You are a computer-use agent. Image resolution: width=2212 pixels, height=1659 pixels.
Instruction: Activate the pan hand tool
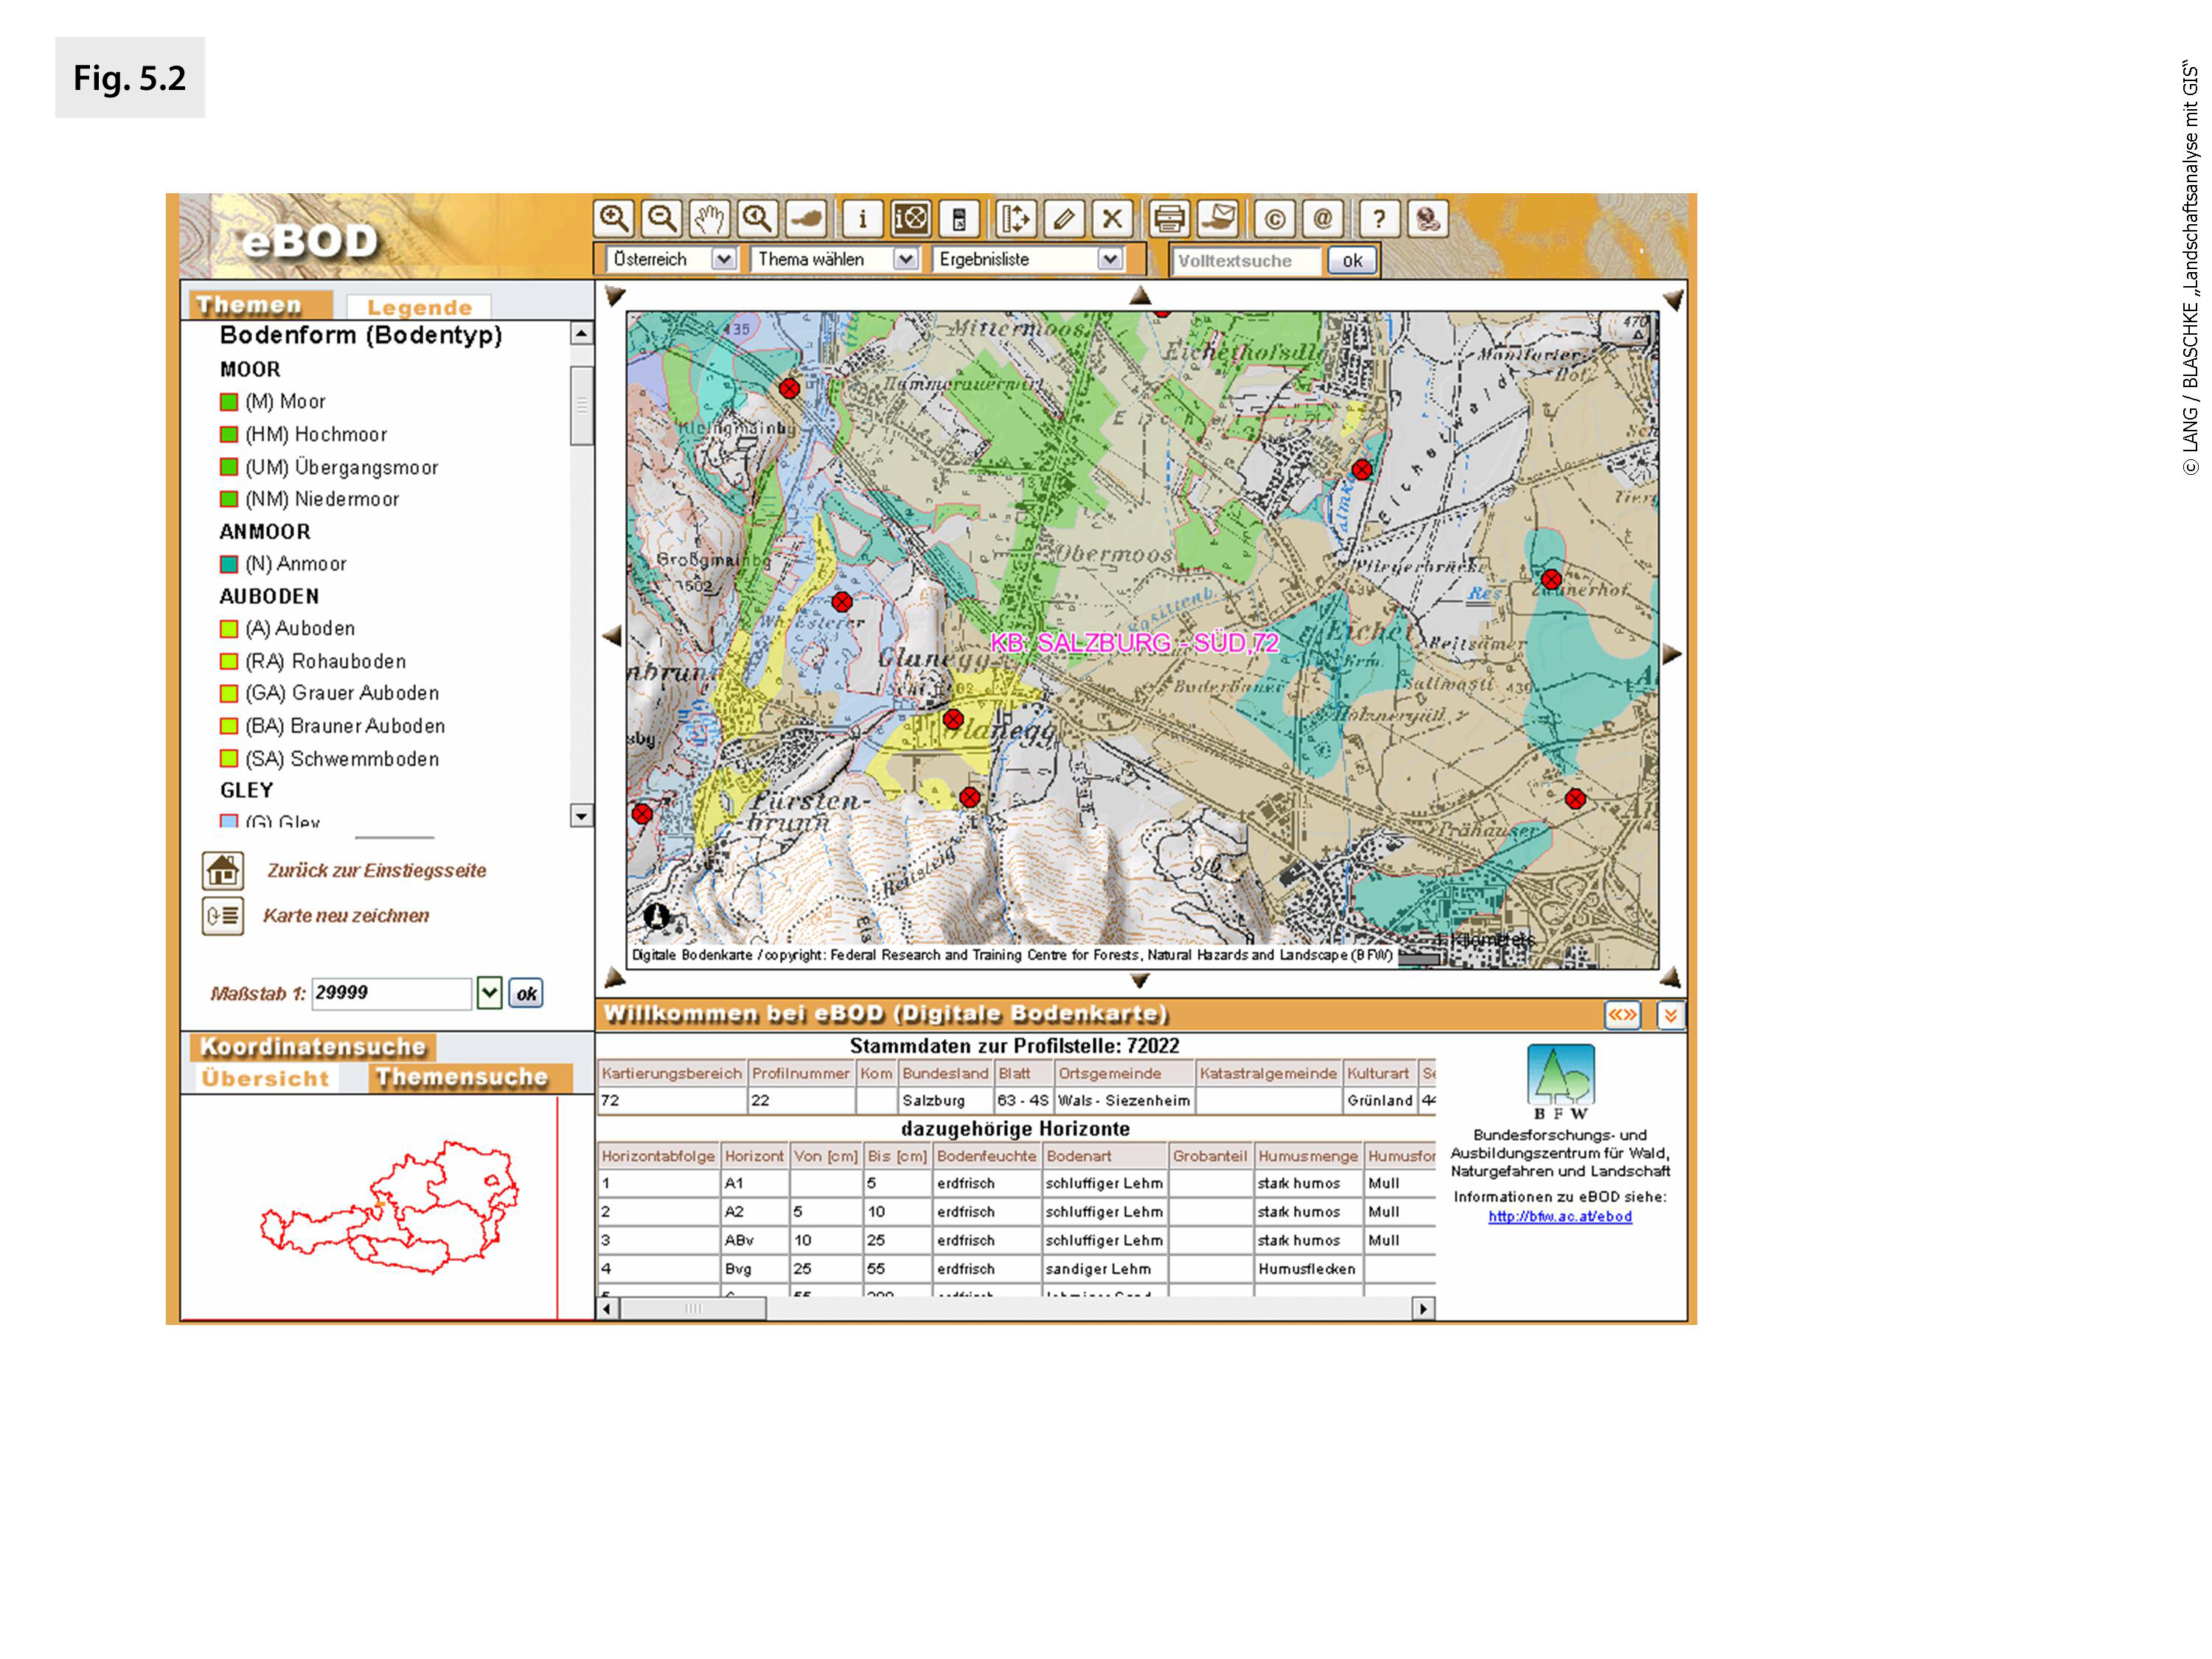click(710, 218)
